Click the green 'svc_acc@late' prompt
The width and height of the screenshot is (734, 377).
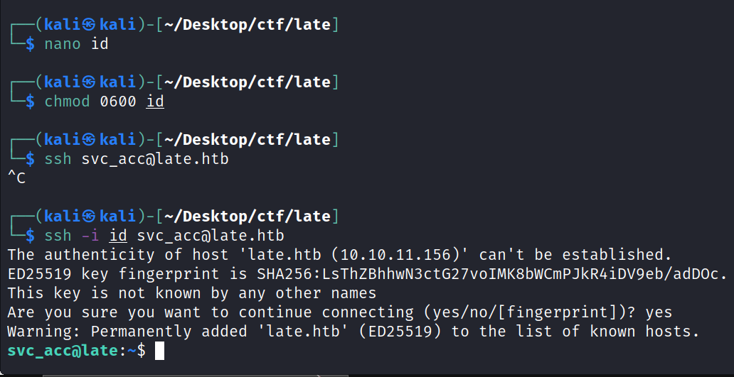click(x=61, y=350)
